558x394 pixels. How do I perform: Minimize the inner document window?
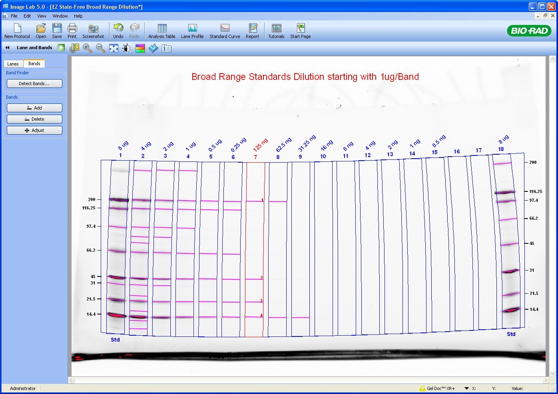(x=538, y=16)
